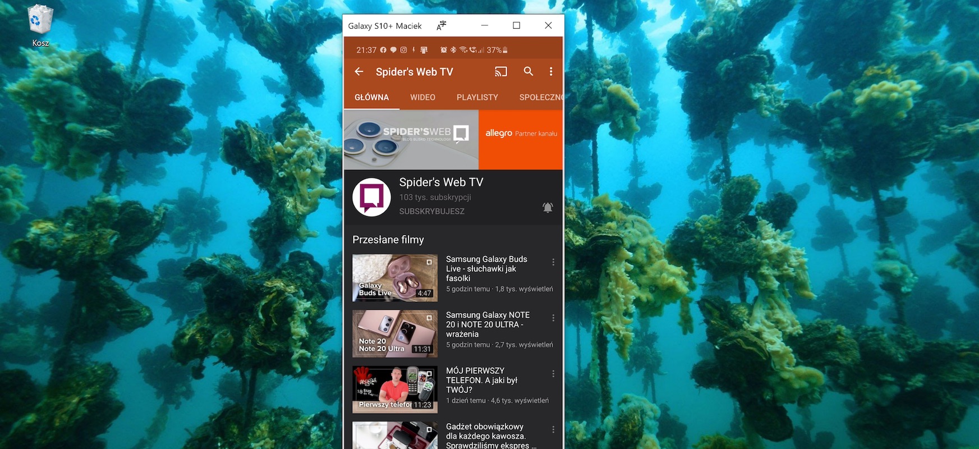
Task: Click the Spider's Web TV channel name
Action: tap(441, 182)
